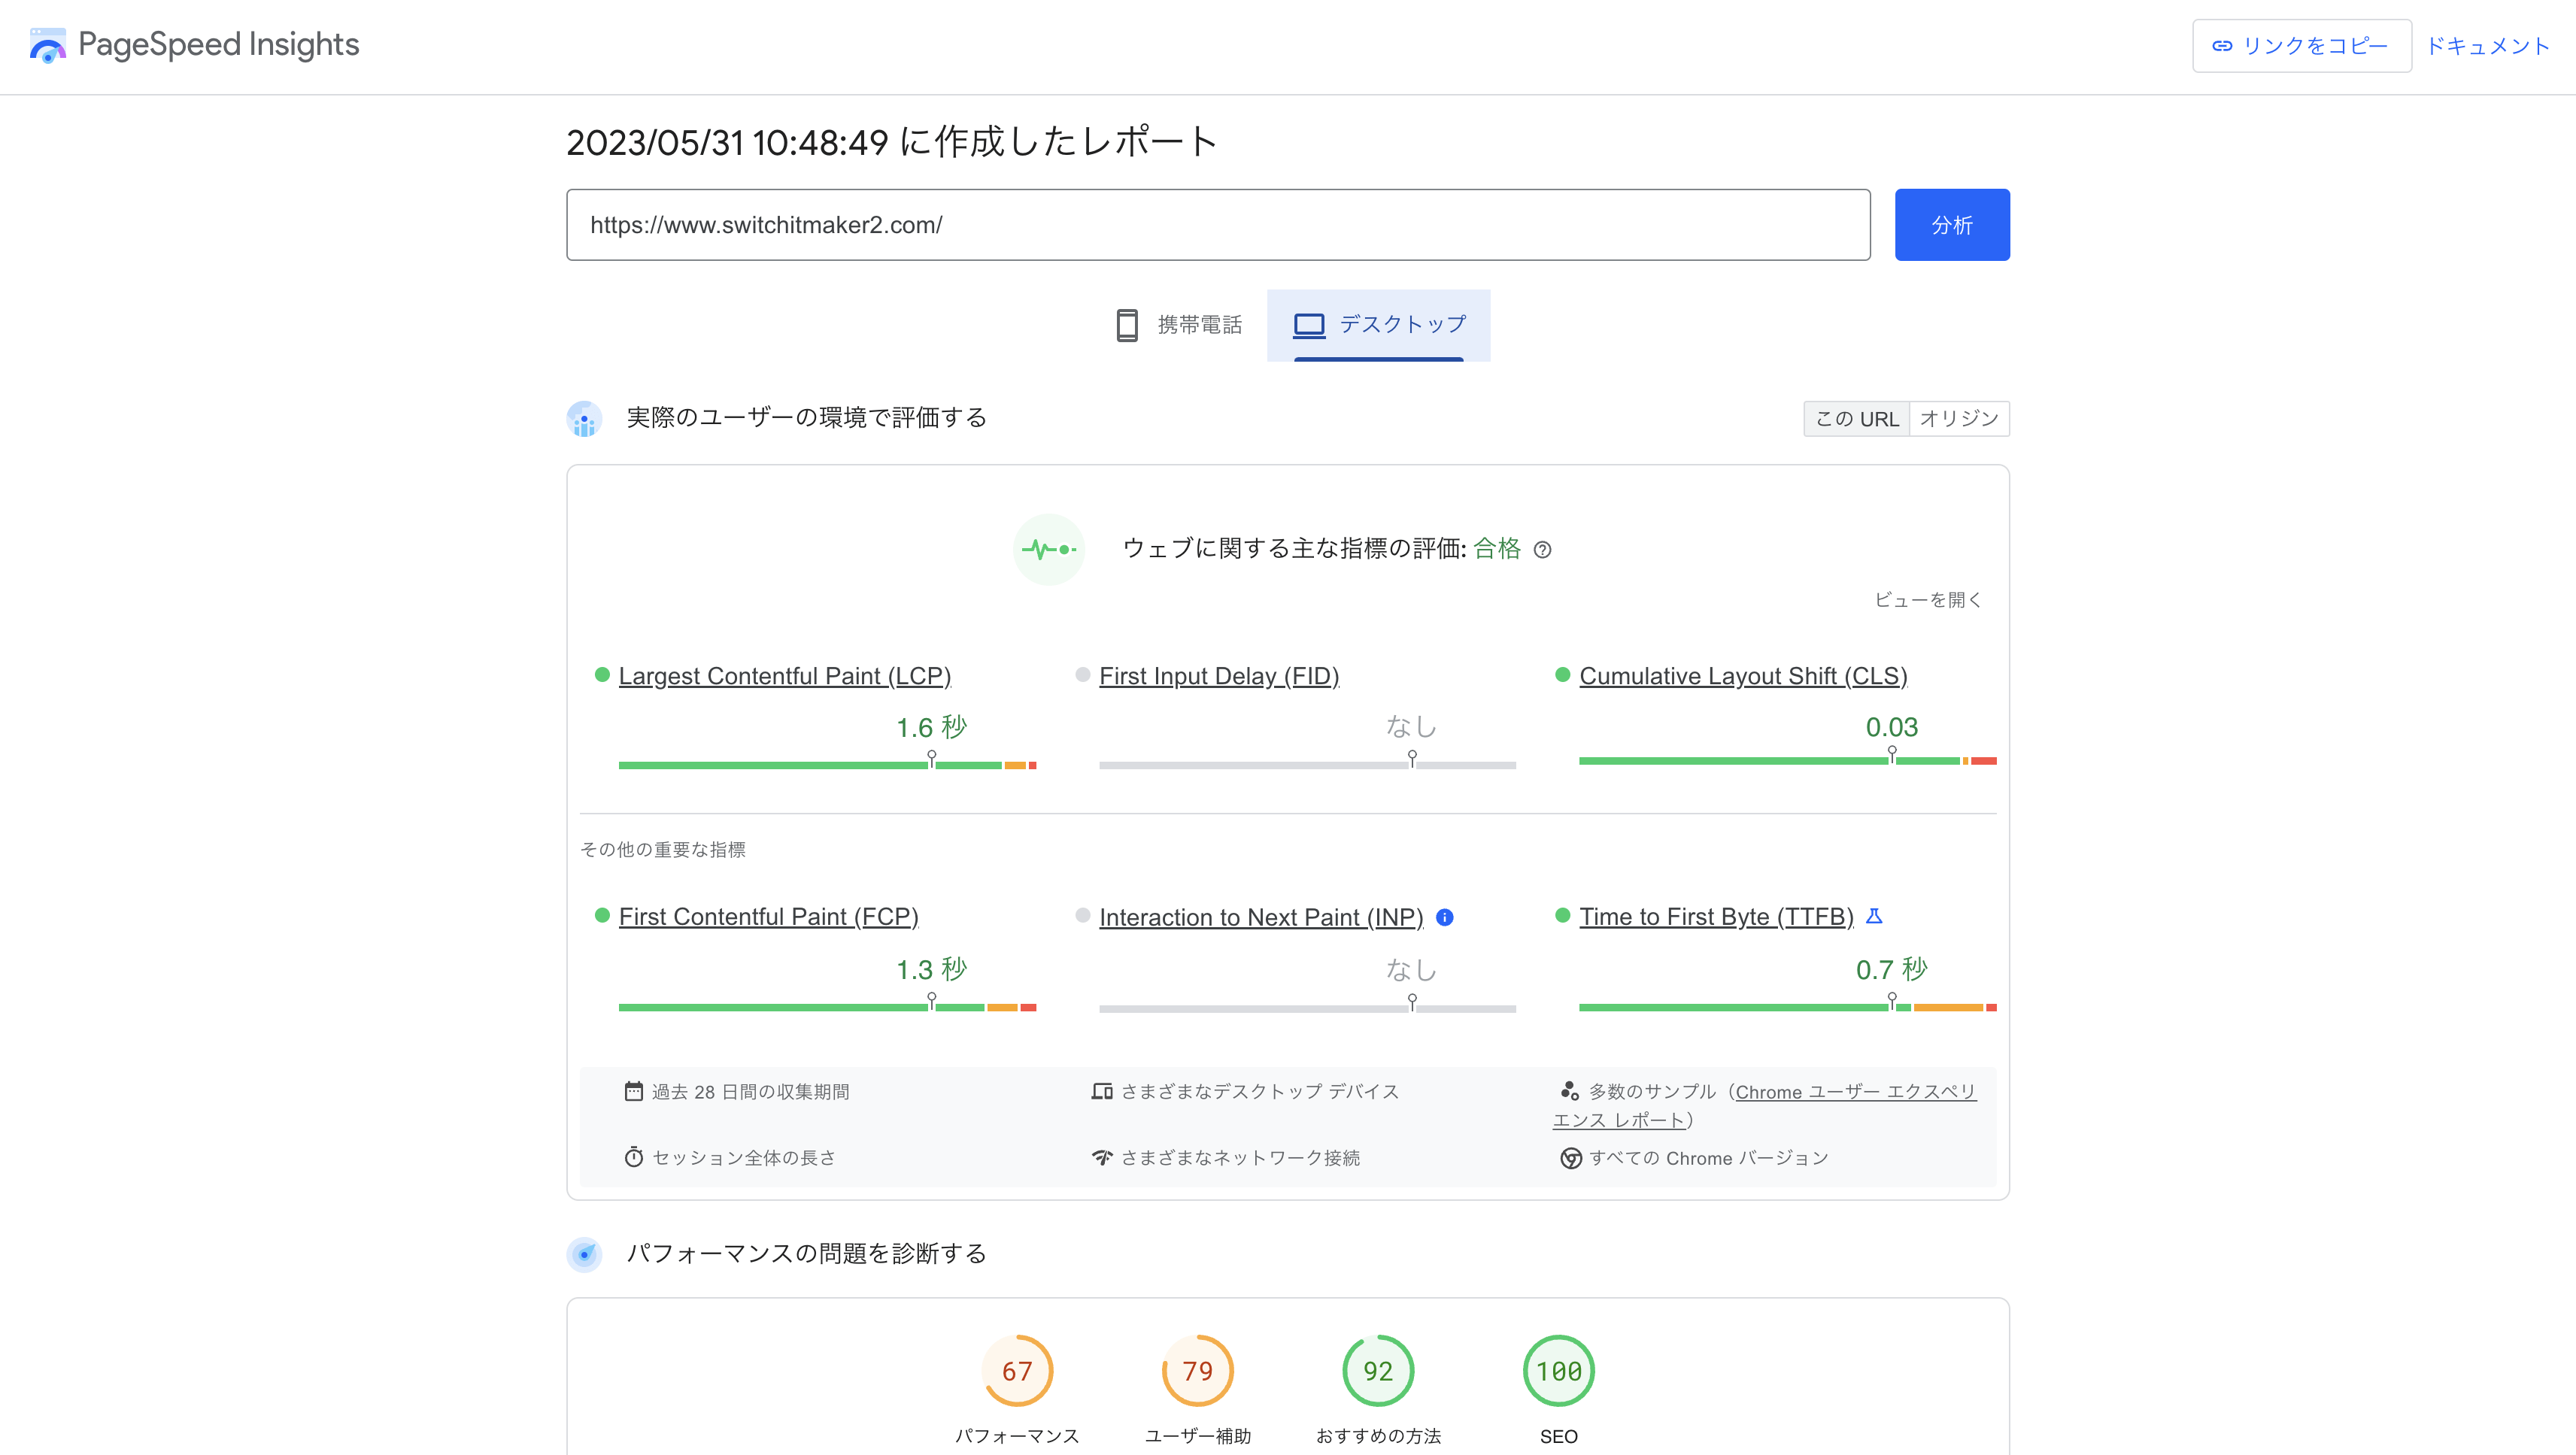The height and width of the screenshot is (1455, 2576).
Task: Click the calendar icon for 過去 28 日間の収集期間
Action: click(633, 1091)
